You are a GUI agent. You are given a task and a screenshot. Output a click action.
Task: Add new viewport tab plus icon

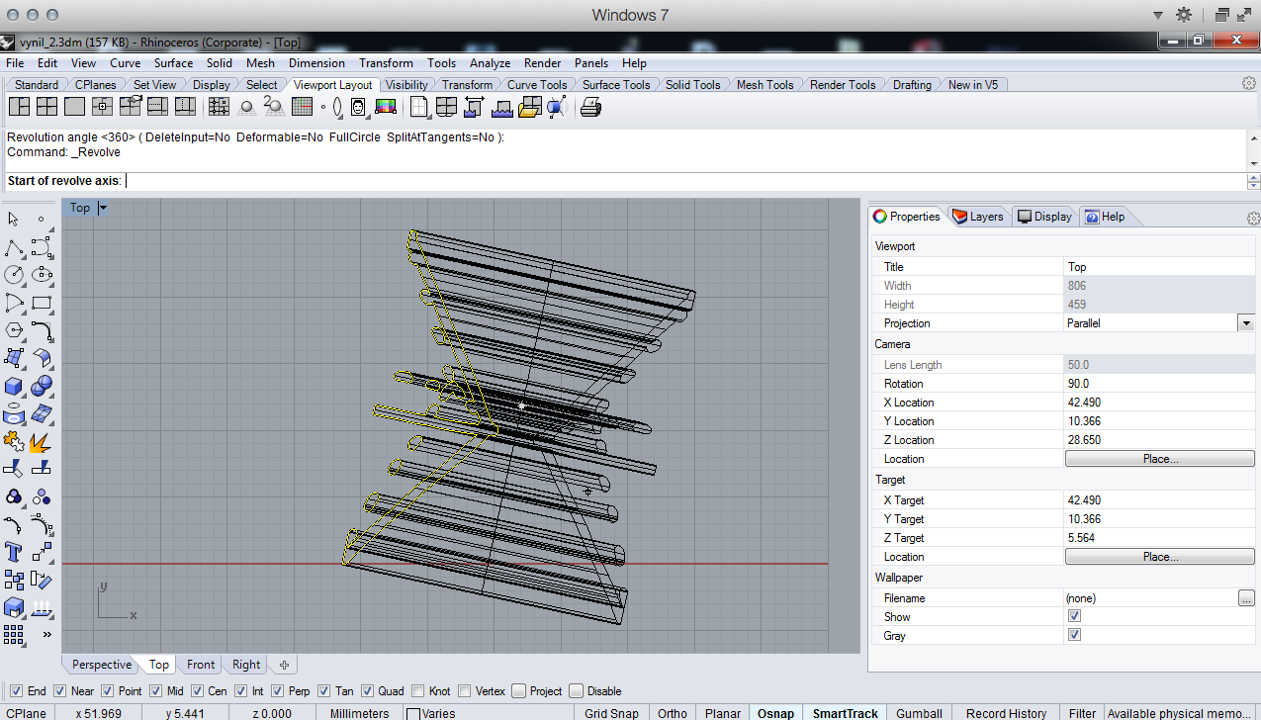click(284, 665)
